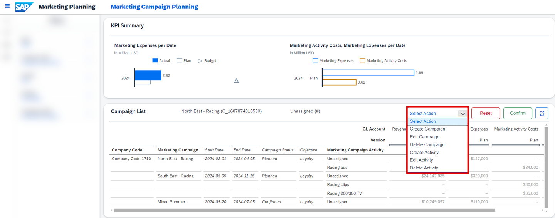Choose Create Activity from the action list
This screenshot has height=218, width=555.
coord(437,153)
